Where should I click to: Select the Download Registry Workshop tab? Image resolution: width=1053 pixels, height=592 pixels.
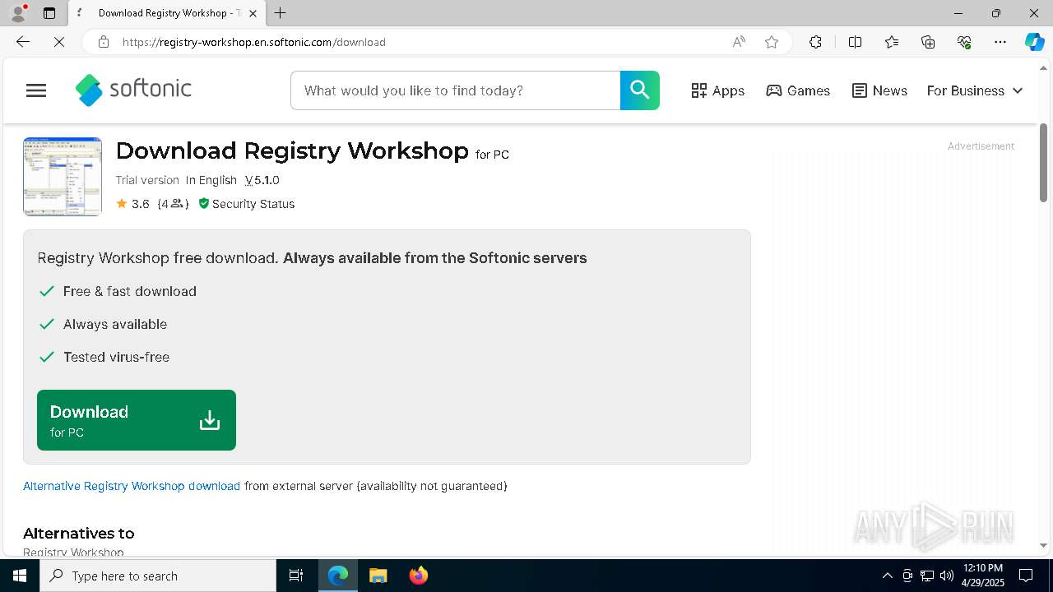click(167, 13)
